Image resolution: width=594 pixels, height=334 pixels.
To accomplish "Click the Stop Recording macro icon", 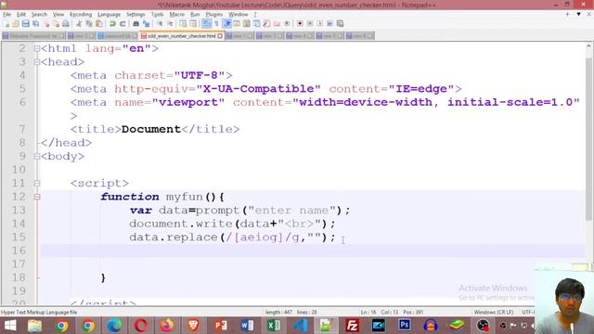I will pos(310,24).
